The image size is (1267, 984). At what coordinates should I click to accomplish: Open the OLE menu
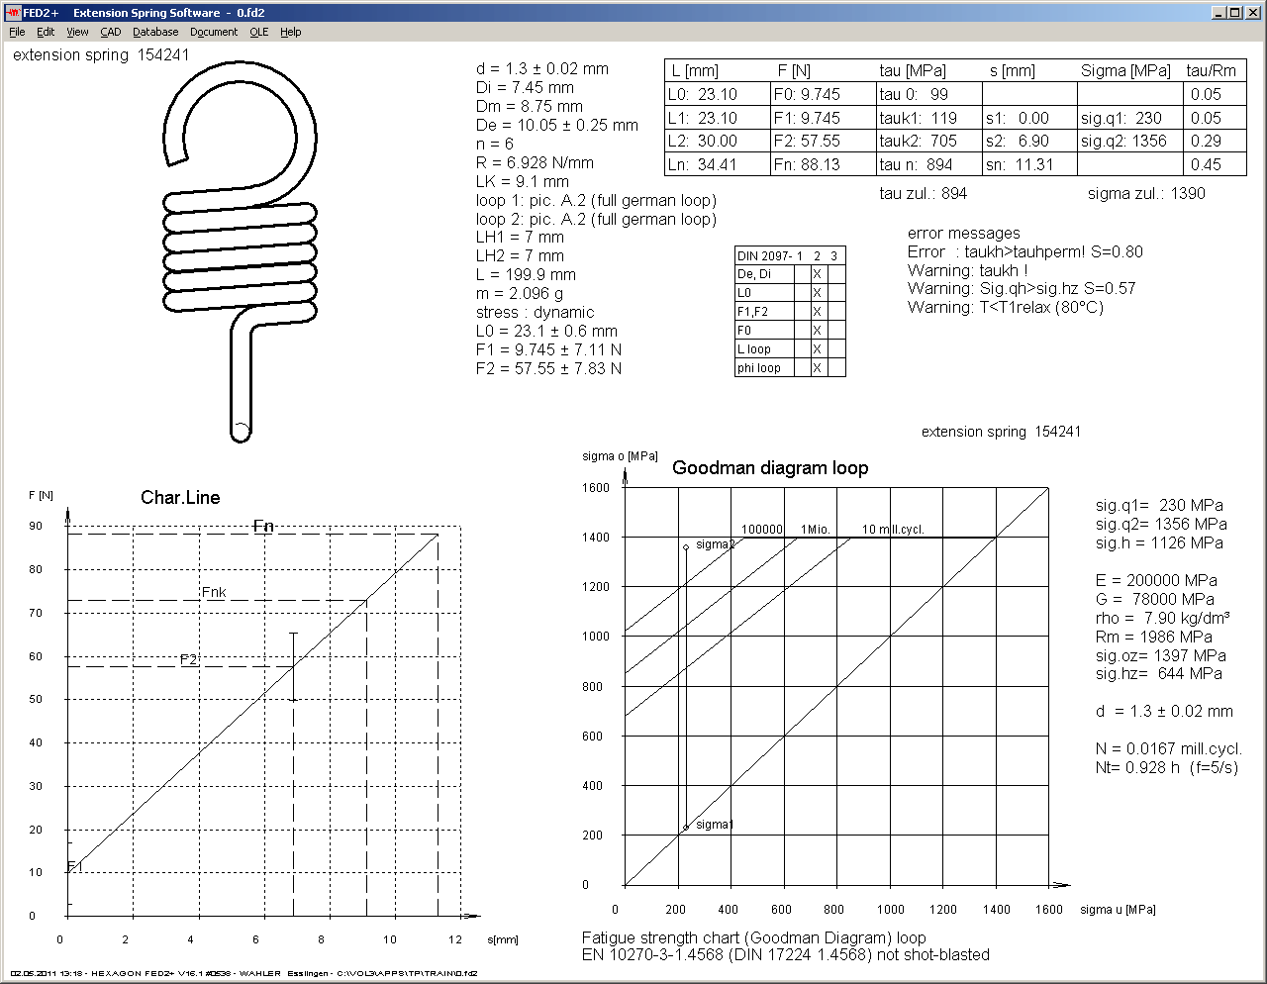click(x=258, y=32)
